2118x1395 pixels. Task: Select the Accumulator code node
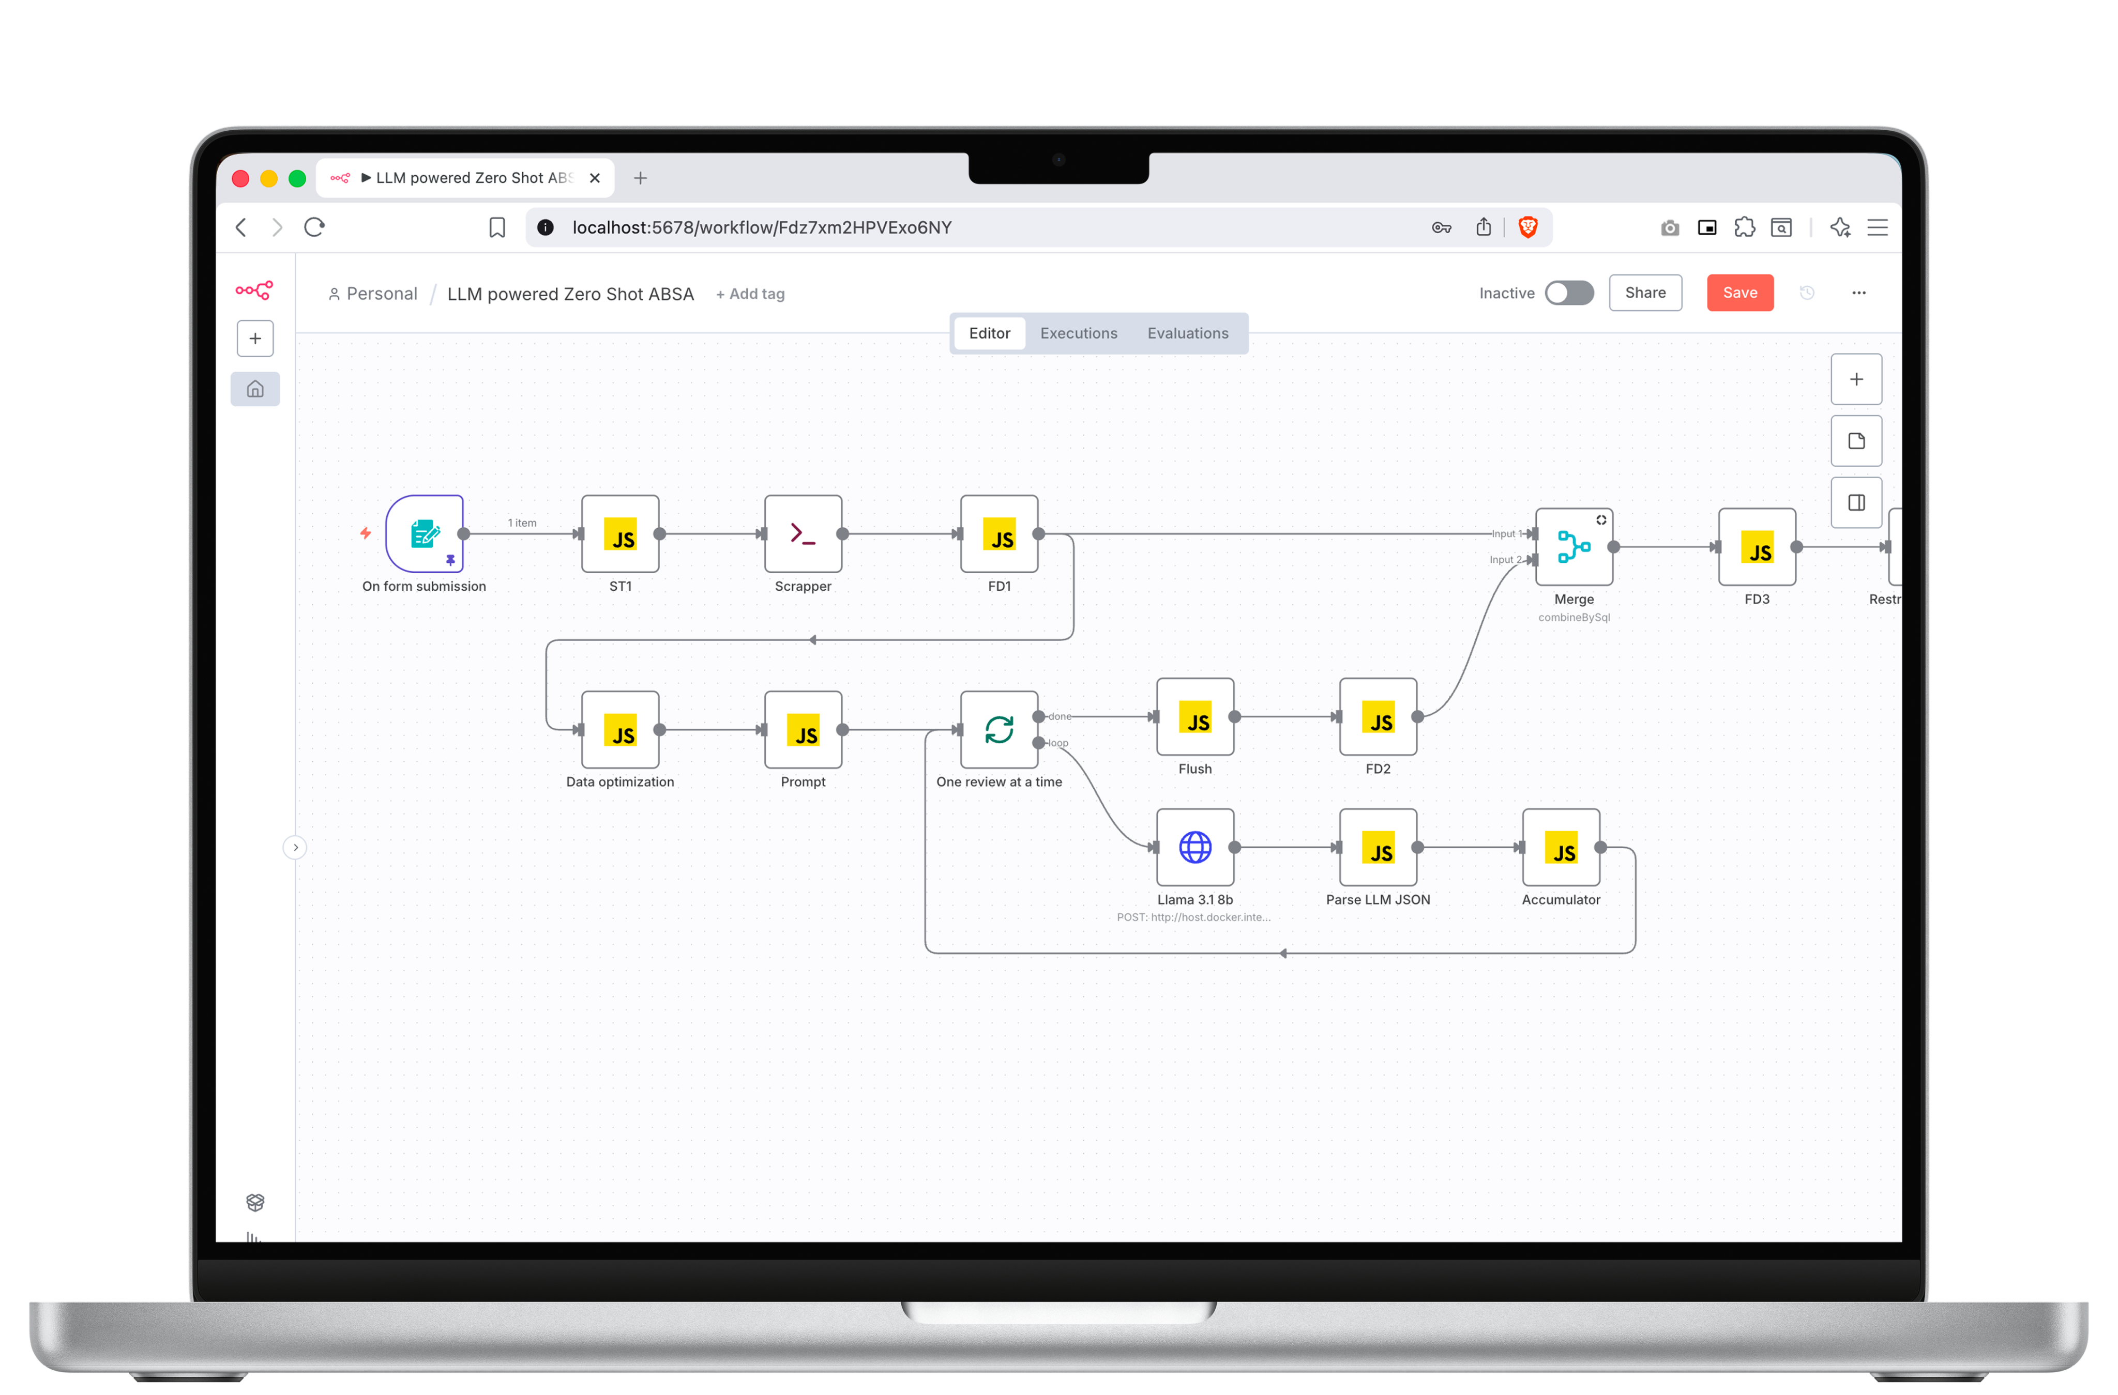point(1562,847)
